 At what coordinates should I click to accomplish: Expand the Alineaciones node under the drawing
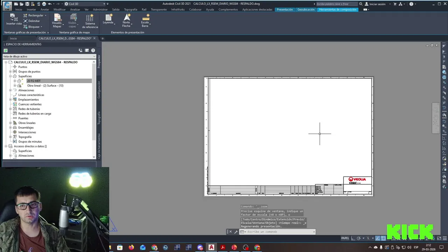point(10,90)
